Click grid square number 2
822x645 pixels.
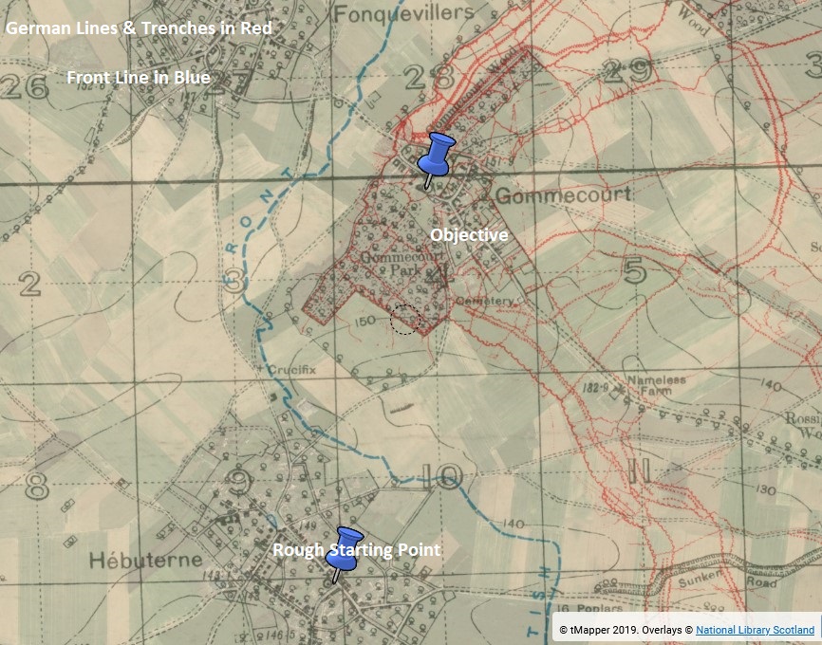point(29,284)
